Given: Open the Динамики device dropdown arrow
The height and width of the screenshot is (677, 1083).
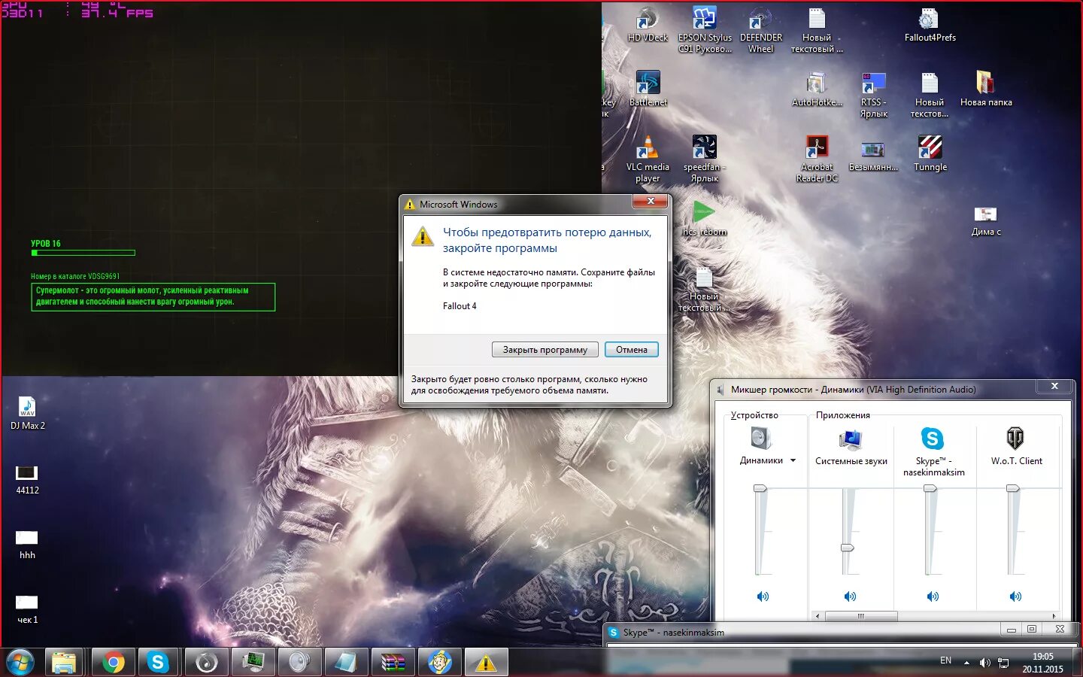Looking at the screenshot, I should click(x=793, y=460).
